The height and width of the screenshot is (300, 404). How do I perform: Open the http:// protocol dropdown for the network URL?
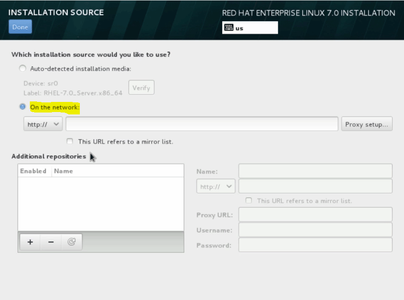42,124
